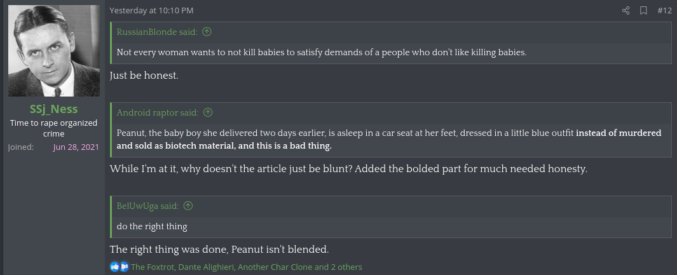Open The Foxtrot's profile from reactions
Image resolution: width=677 pixels, height=275 pixels.
point(152,267)
